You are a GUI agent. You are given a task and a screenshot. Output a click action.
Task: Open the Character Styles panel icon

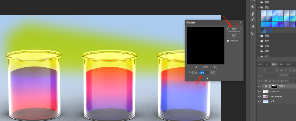(x=253, y=19)
